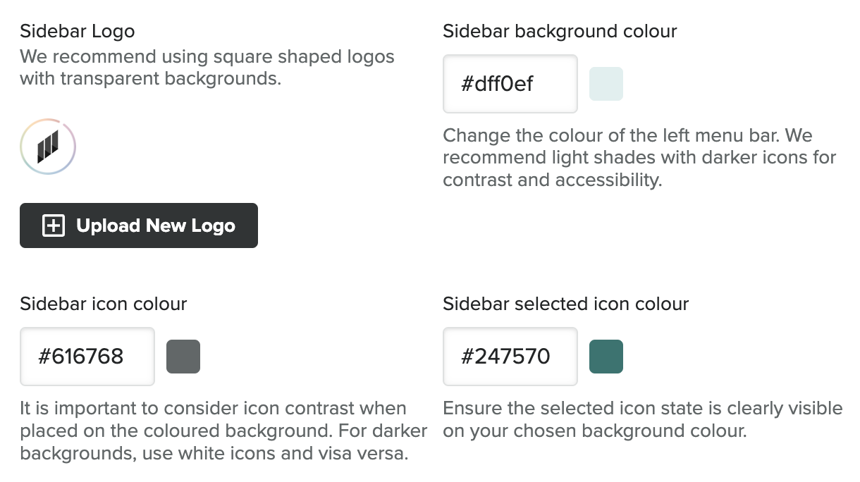Click the 'use white icons and visa versa' line
This screenshot has width=860, height=482.
point(214,453)
